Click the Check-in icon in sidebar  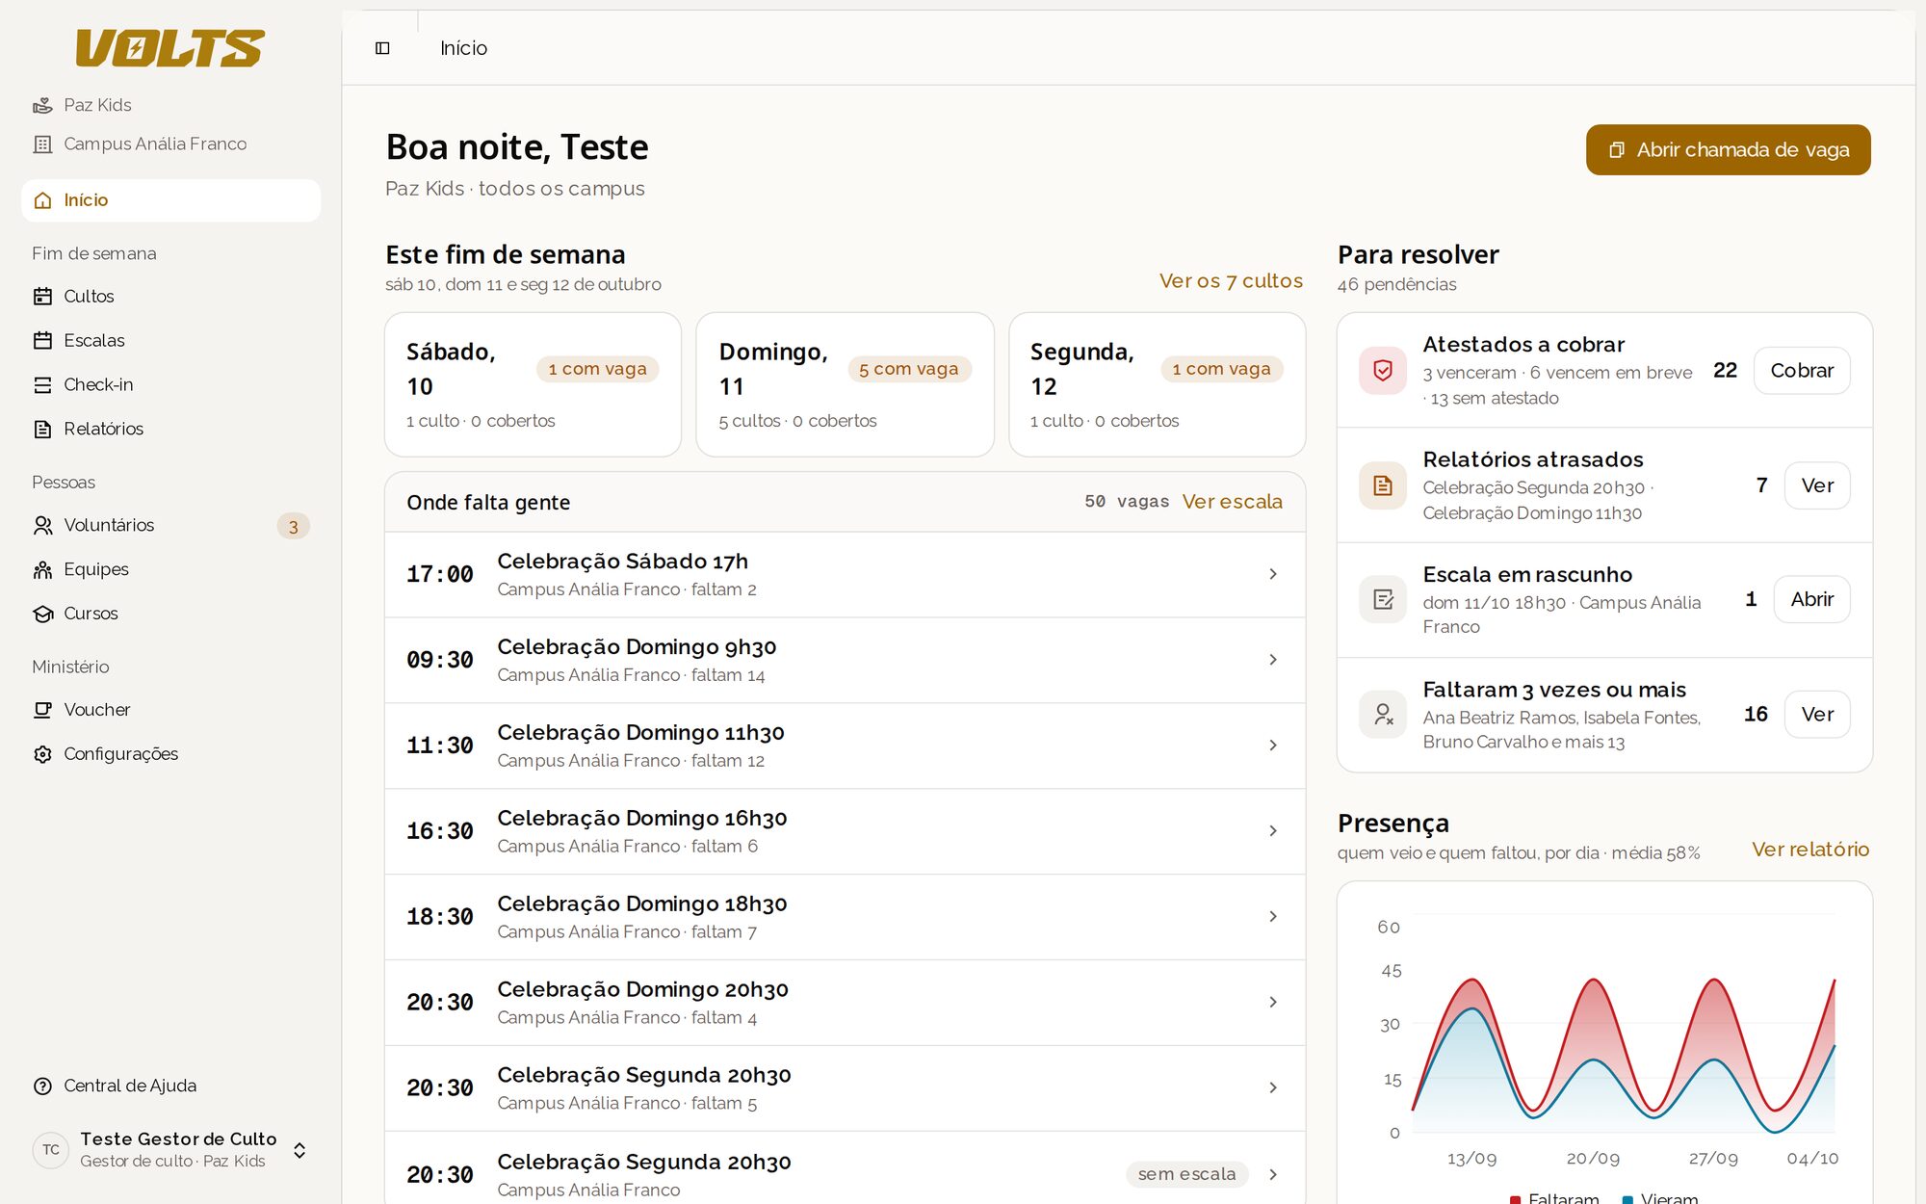42,385
